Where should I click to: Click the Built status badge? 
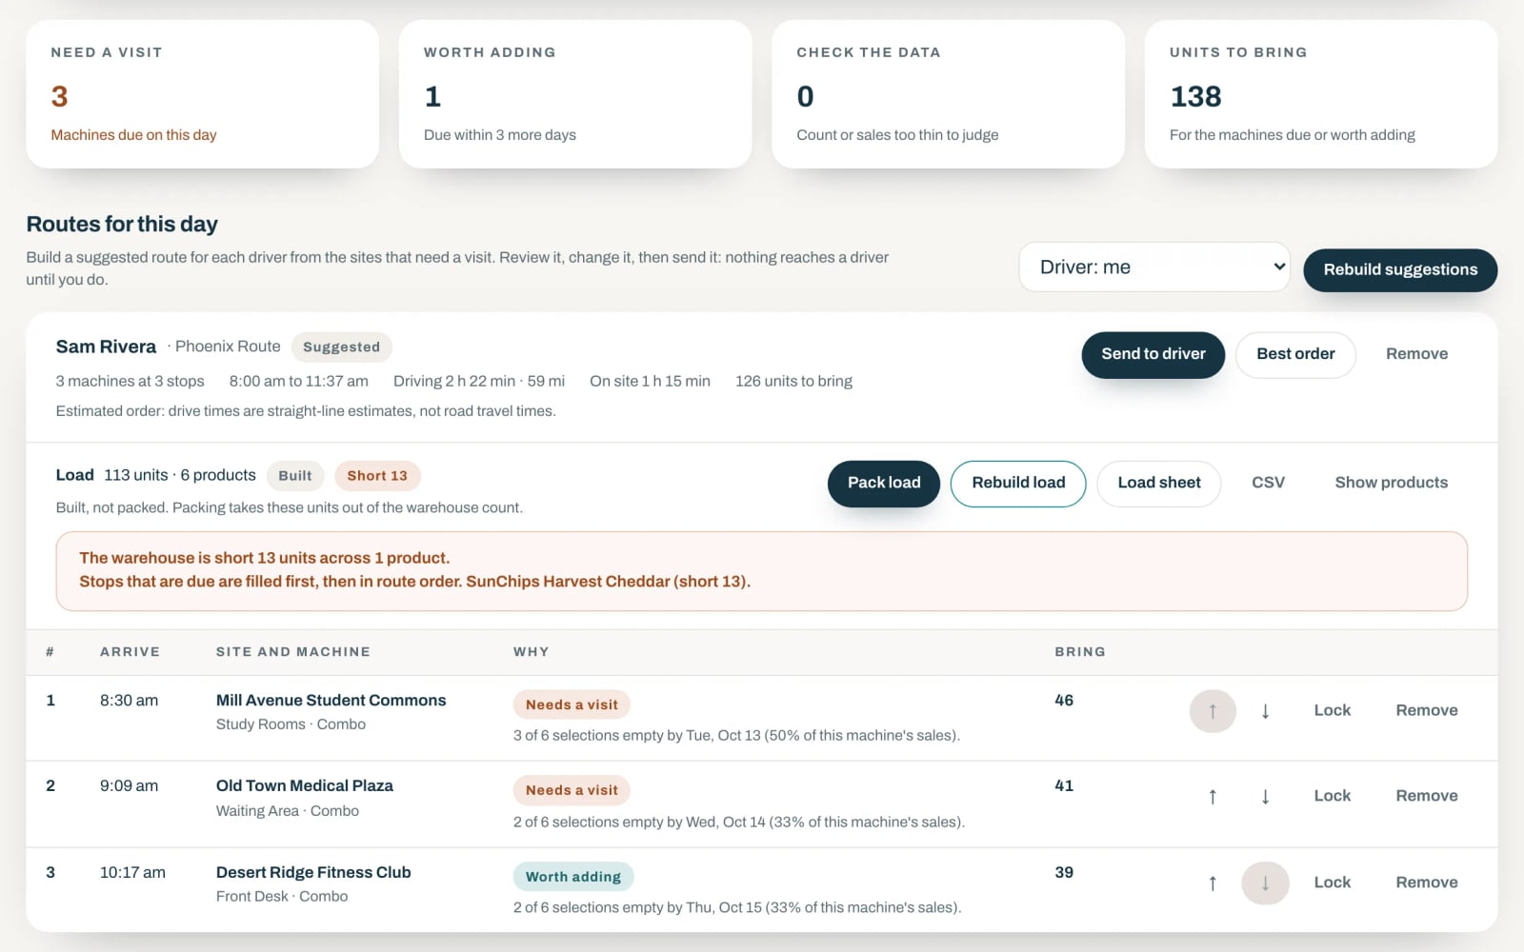coord(294,476)
